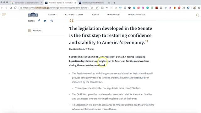Click the 'President Donald J. Trump' quote attribution

pos(82,49)
